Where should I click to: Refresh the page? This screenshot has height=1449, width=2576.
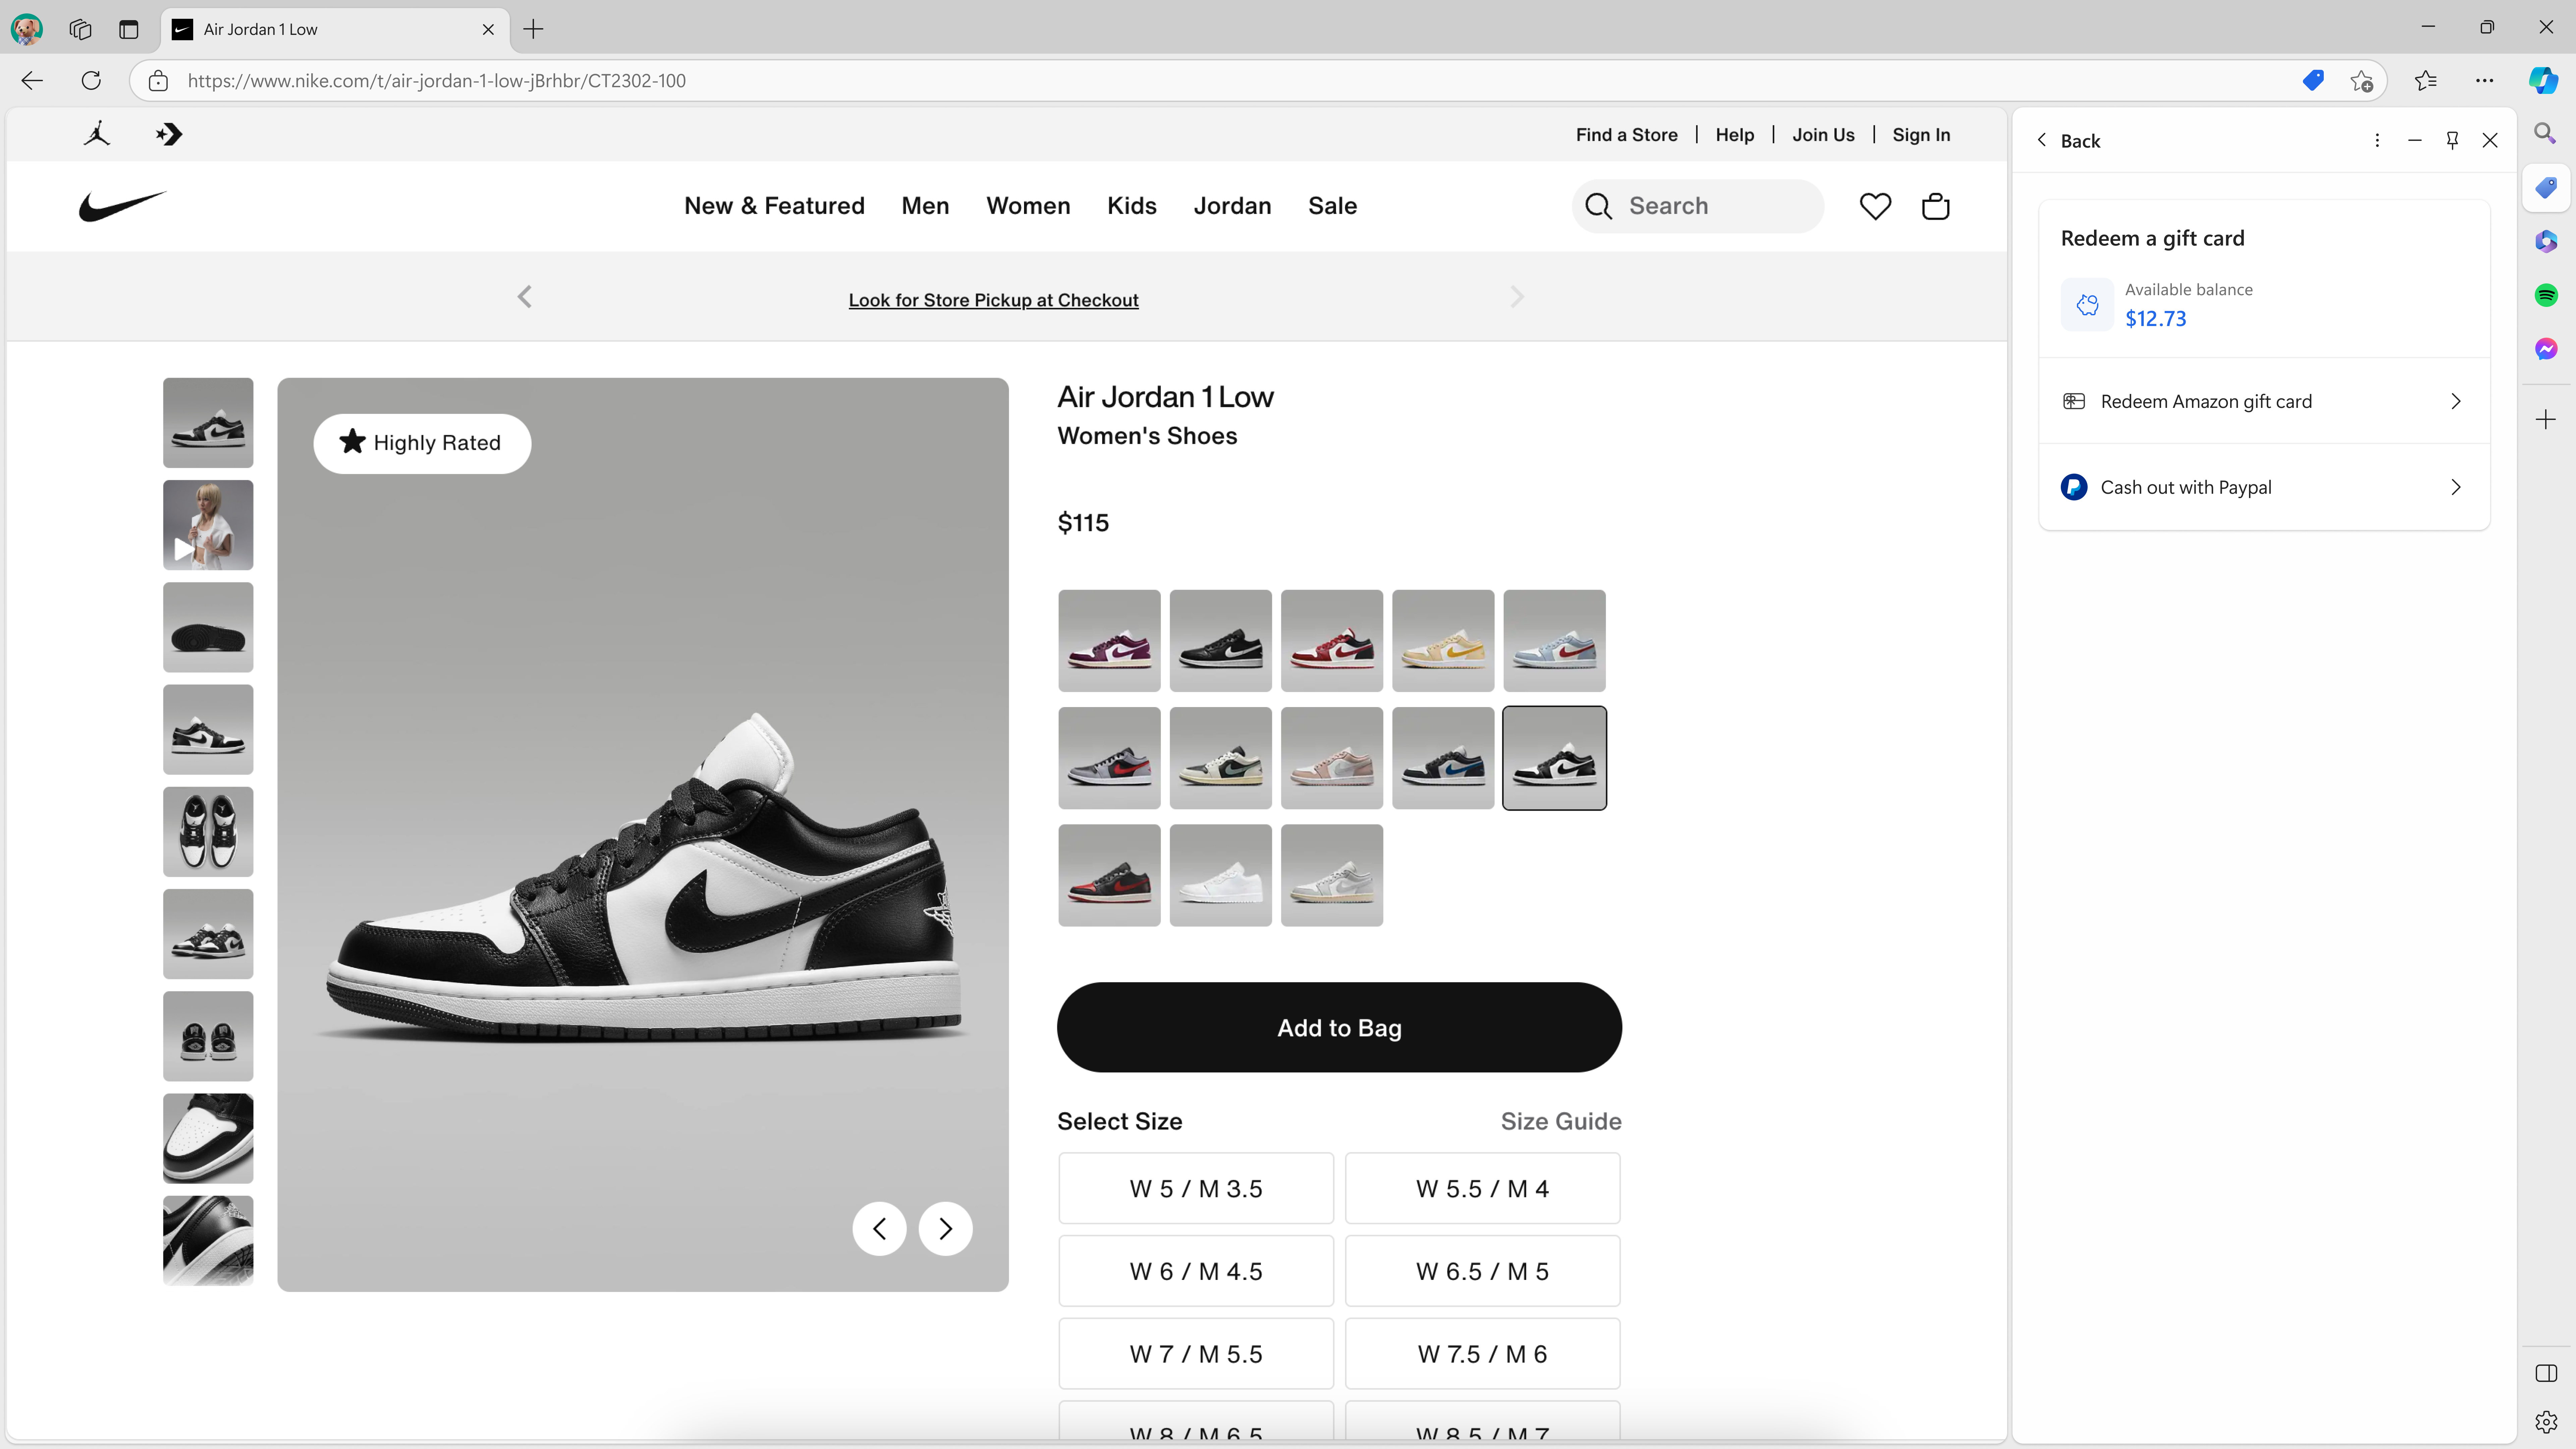coord(91,81)
